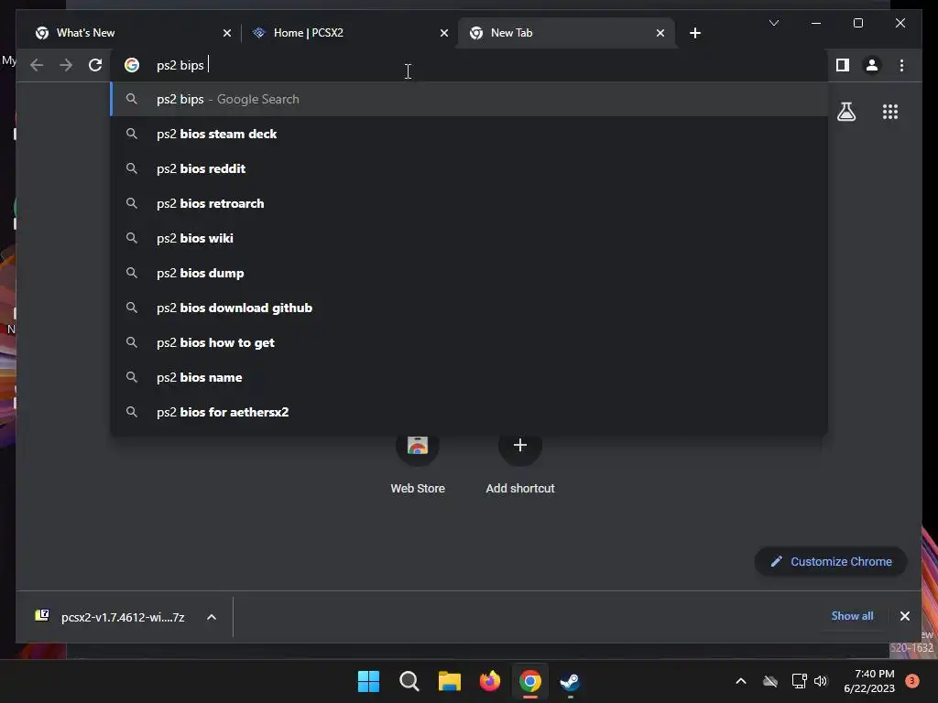Screen dimensions: 938x703
Task: Go forward with the forward arrow
Action: click(66, 65)
